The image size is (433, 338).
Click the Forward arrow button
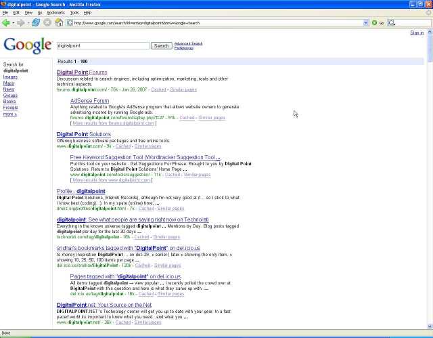21,23
